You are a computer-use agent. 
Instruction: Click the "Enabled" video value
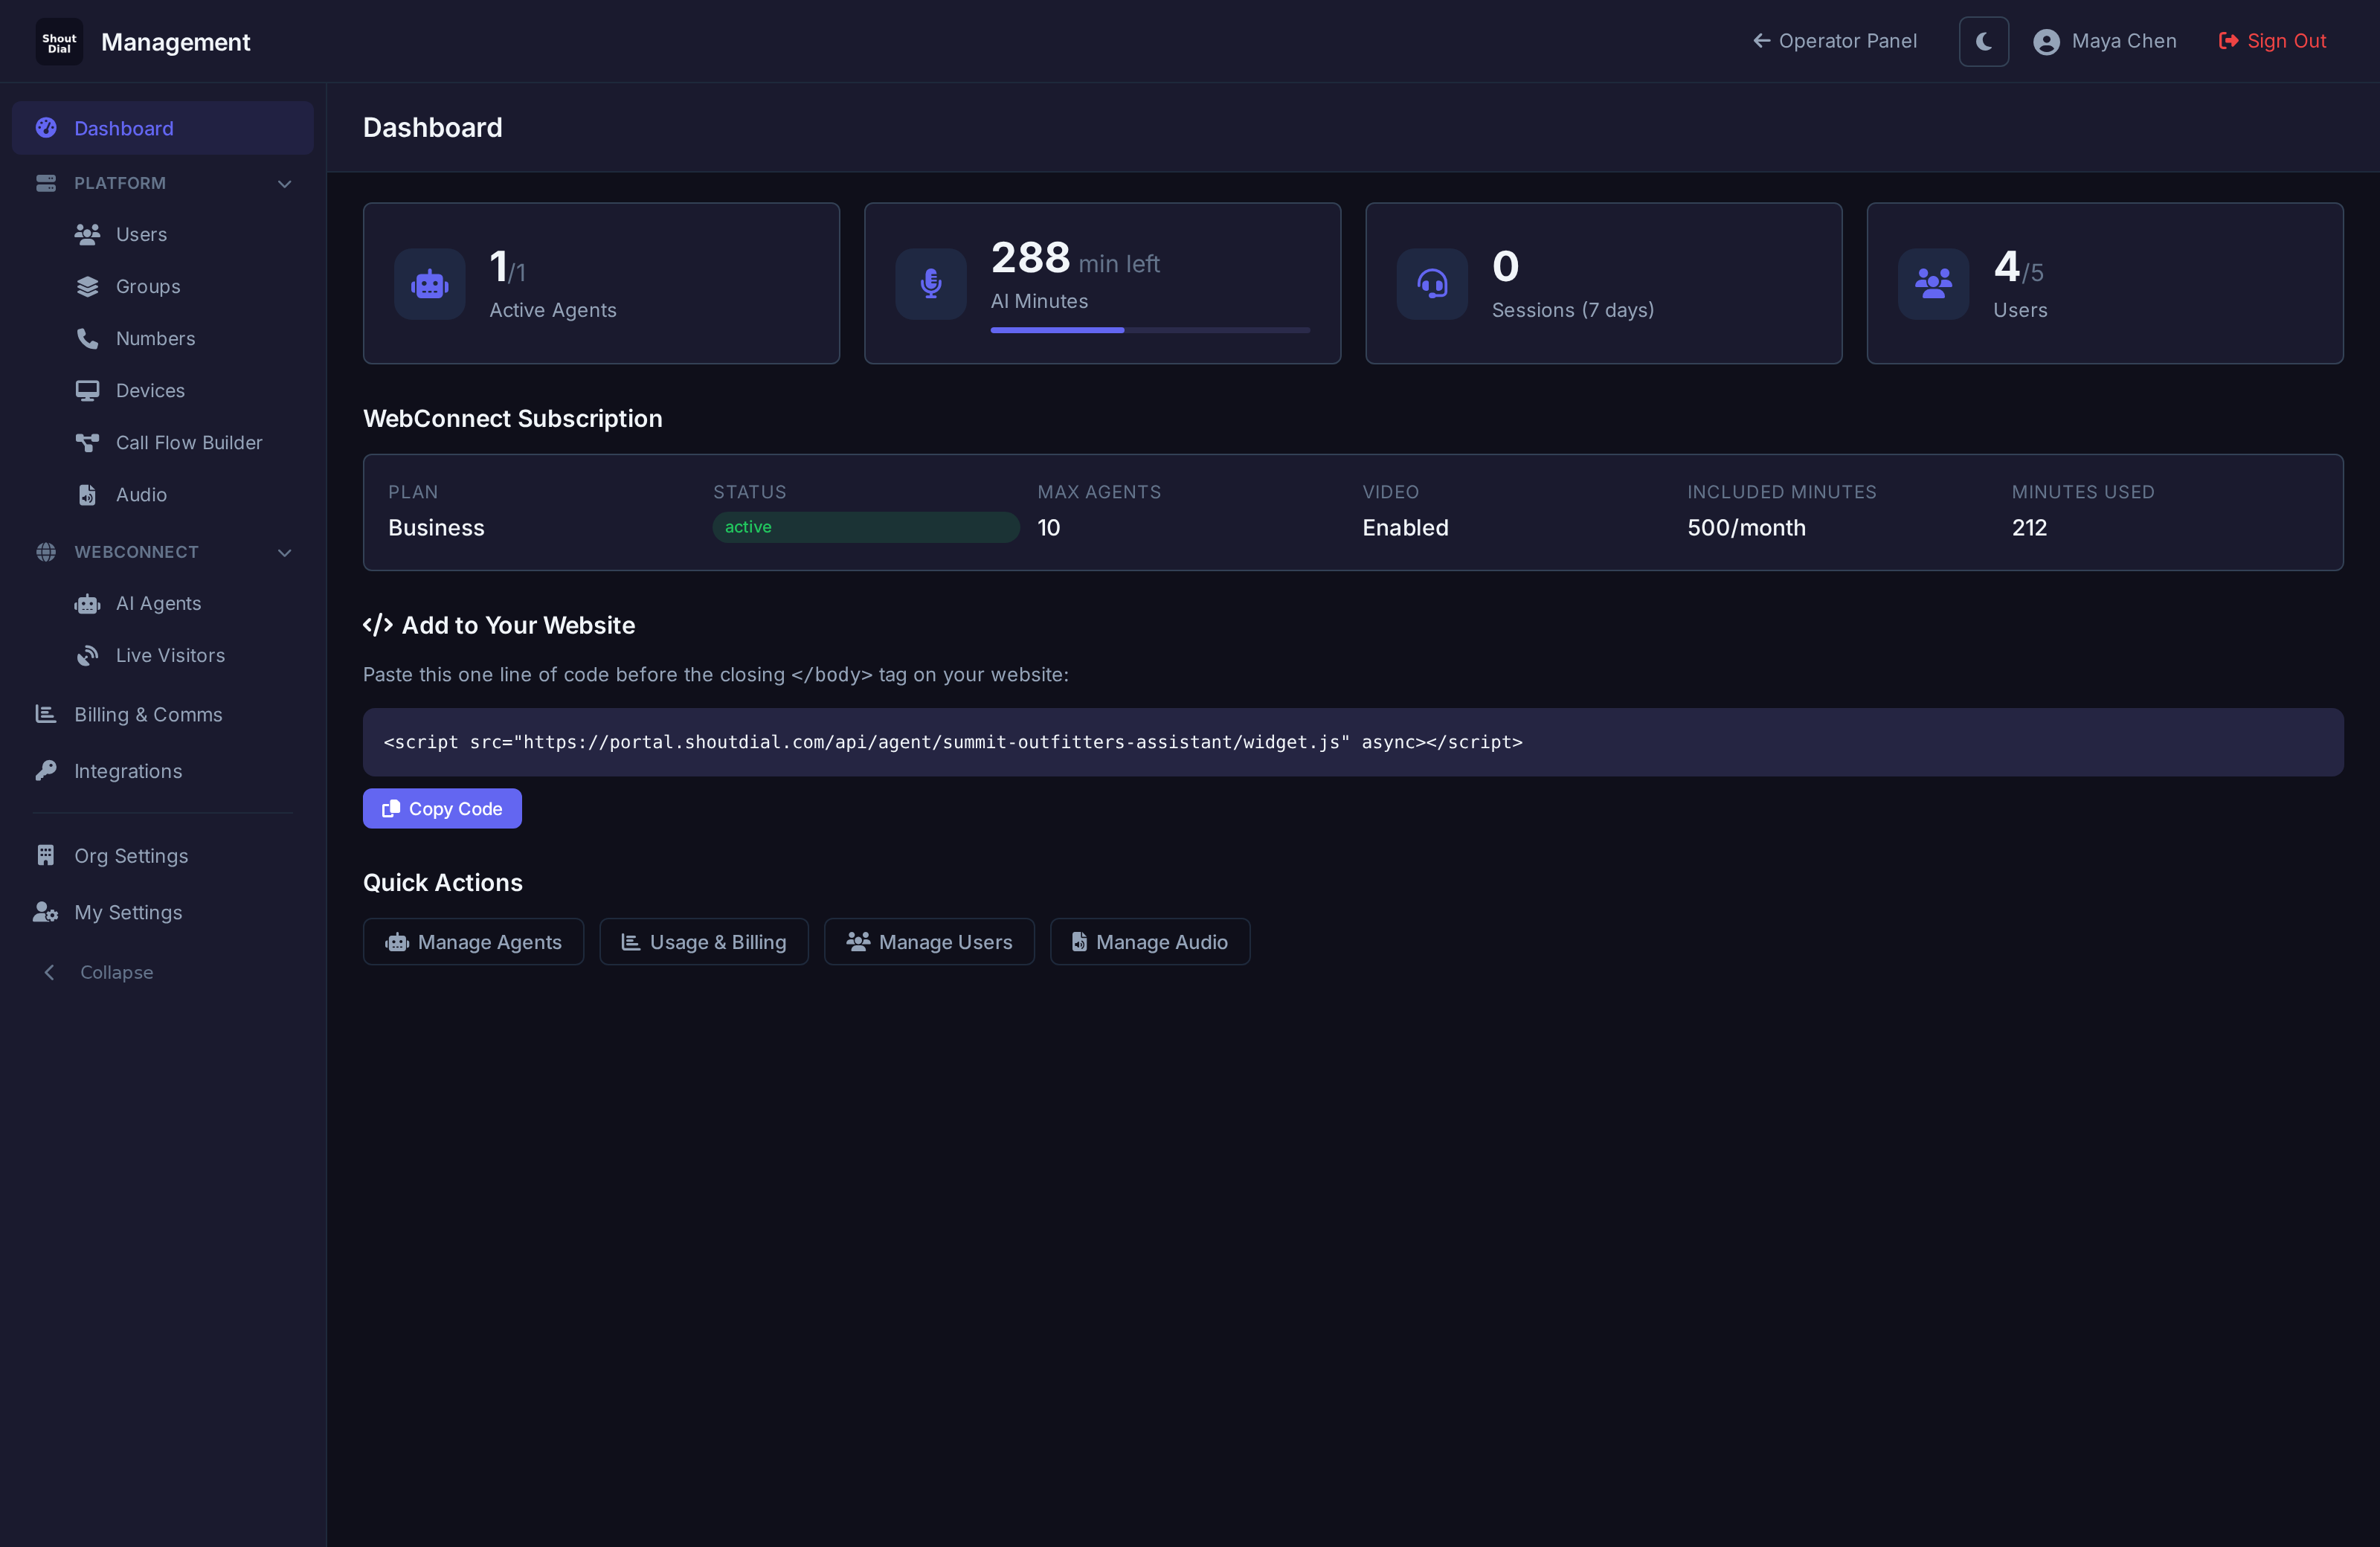tap(1405, 528)
